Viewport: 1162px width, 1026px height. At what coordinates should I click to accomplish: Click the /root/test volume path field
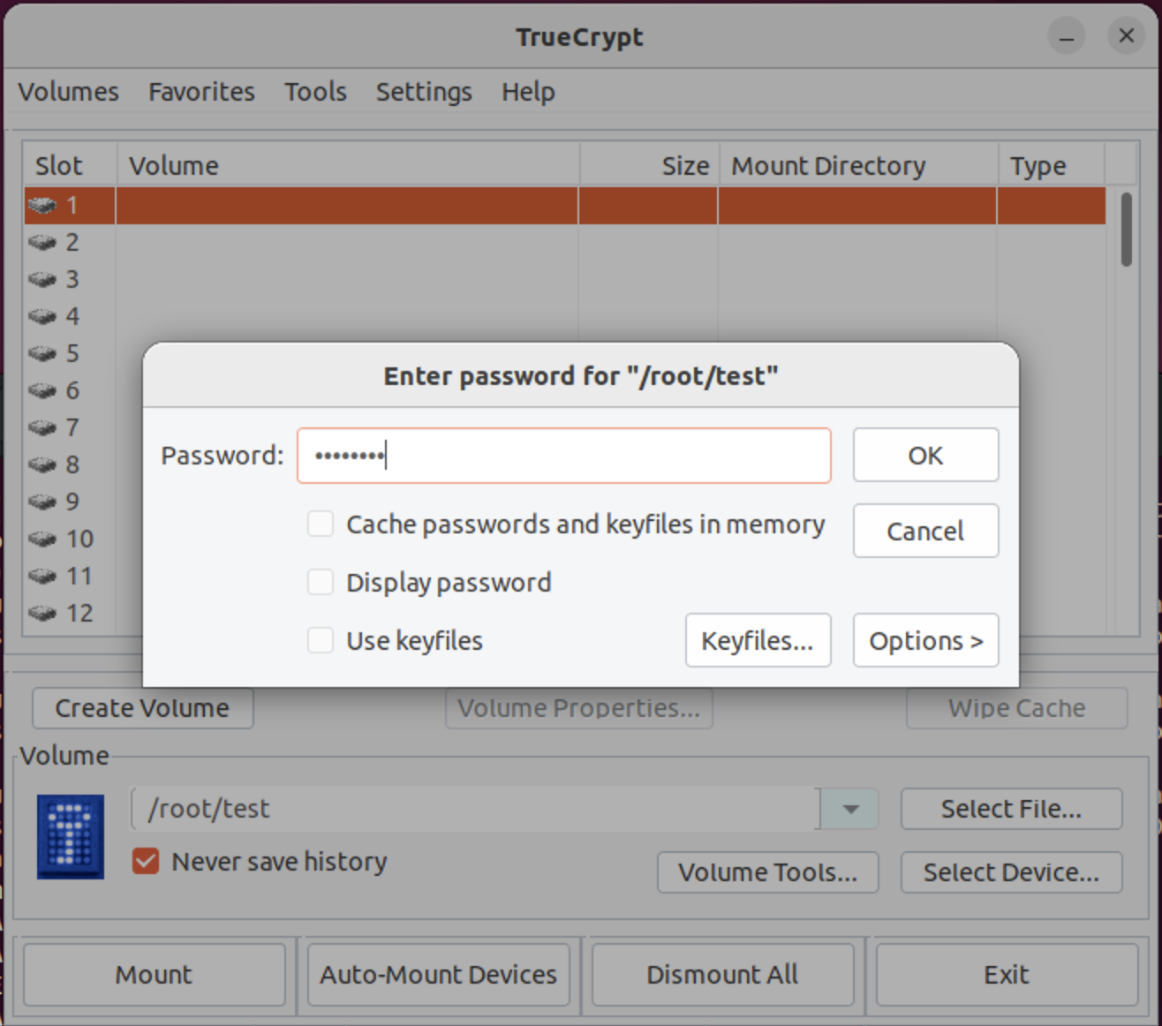click(475, 809)
